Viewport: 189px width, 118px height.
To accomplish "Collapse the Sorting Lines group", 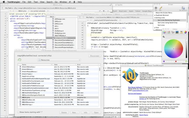I will pos(155,18).
